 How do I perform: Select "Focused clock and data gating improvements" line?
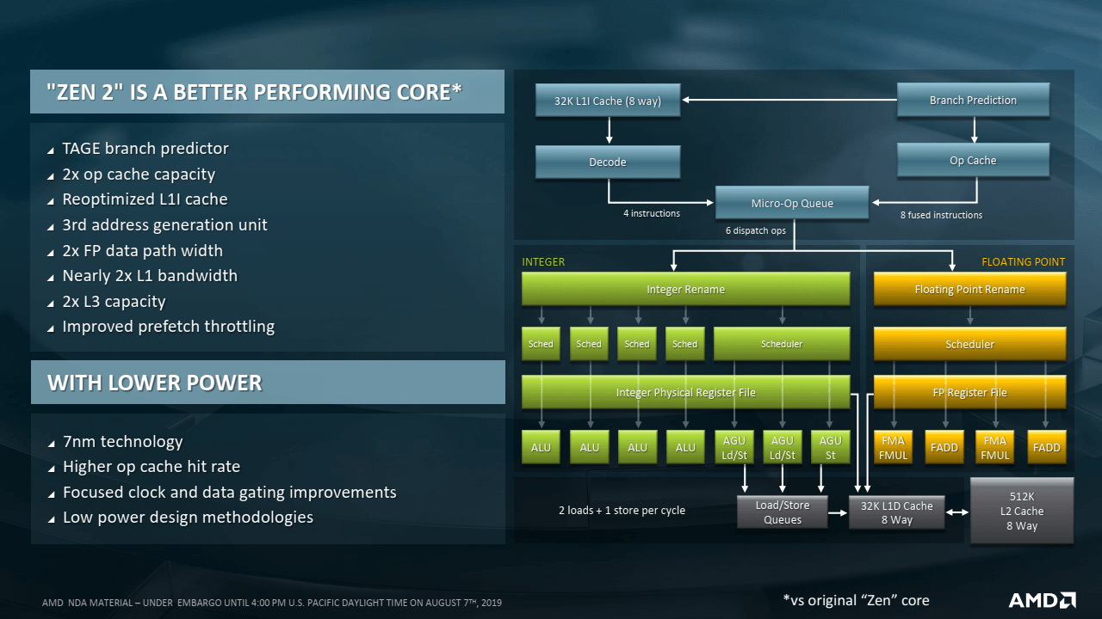point(230,493)
